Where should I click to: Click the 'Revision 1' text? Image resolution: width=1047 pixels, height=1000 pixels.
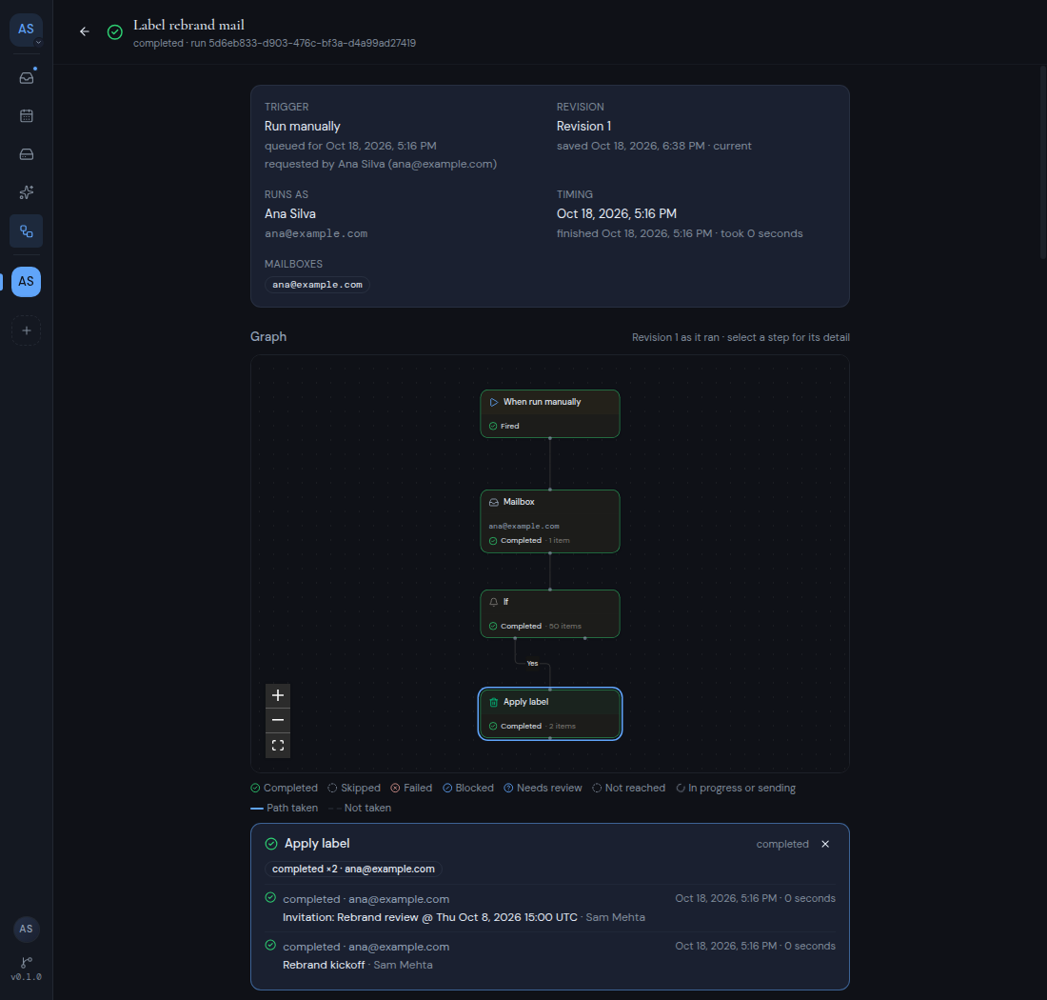click(x=583, y=127)
